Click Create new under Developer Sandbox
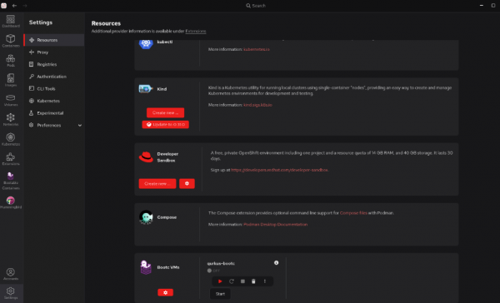 click(x=157, y=183)
